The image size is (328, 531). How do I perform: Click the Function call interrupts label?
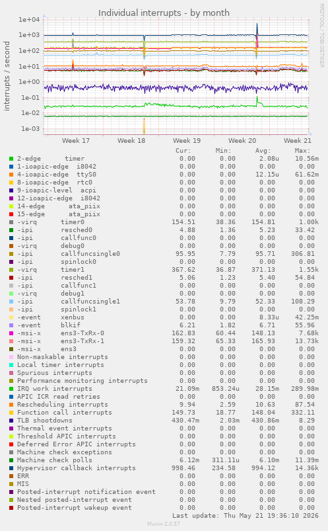65,413
